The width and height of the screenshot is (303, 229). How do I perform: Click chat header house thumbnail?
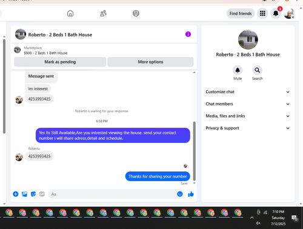(x=21, y=34)
